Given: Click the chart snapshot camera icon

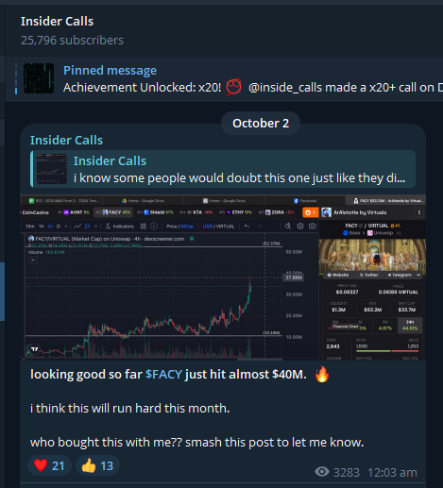Looking at the screenshot, I should [313, 226].
